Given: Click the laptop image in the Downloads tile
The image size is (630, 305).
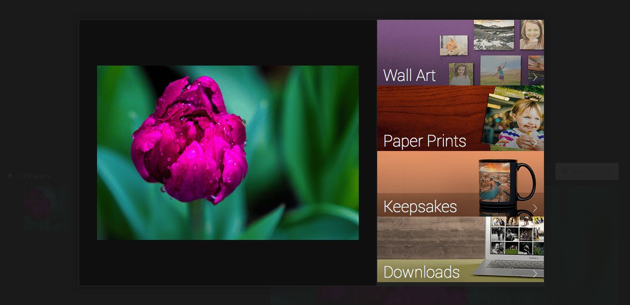Looking at the screenshot, I should (x=509, y=249).
